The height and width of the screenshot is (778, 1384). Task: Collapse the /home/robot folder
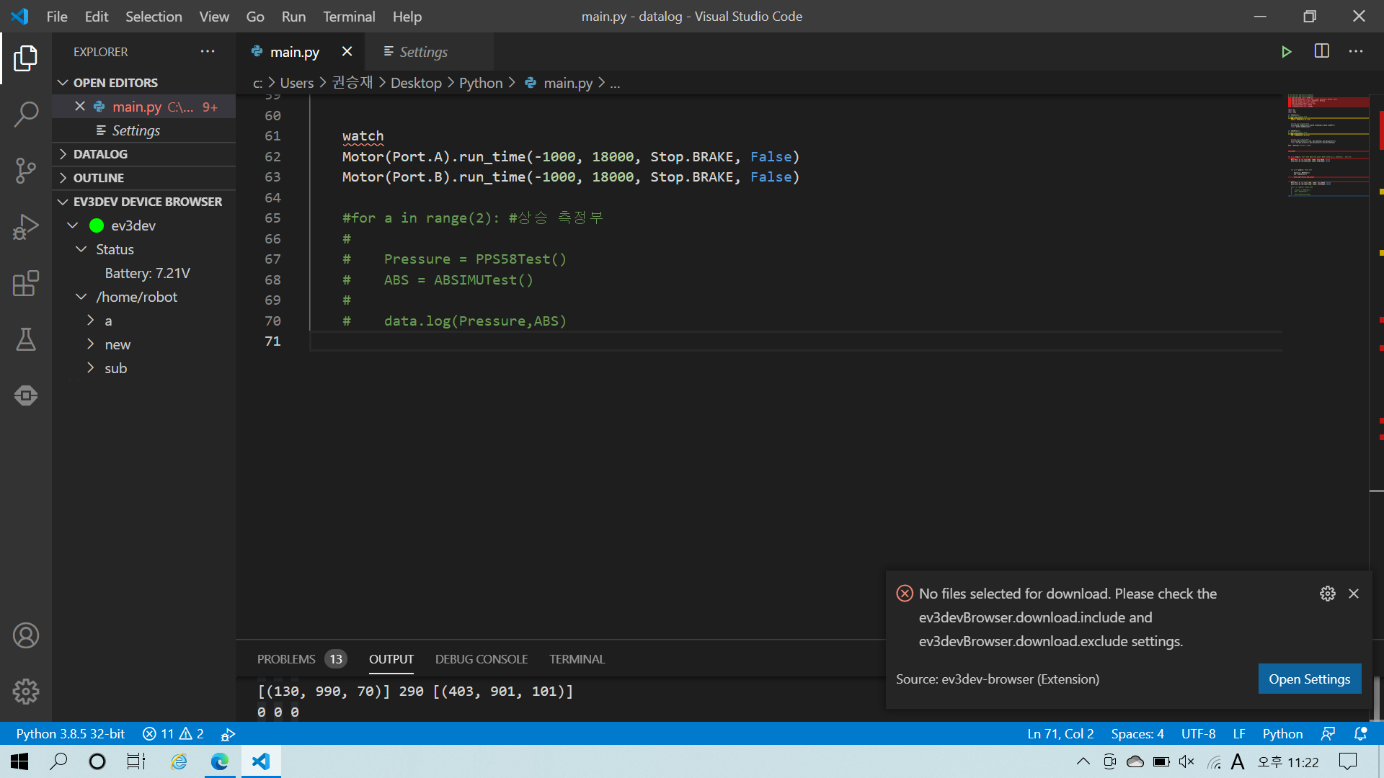[81, 297]
